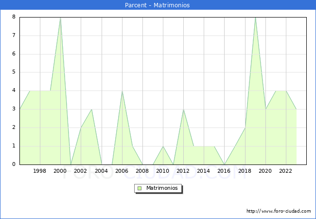Viewport: 316px width, 219px height.
Task: Select the 2008 x-axis label
Action: pos(142,171)
